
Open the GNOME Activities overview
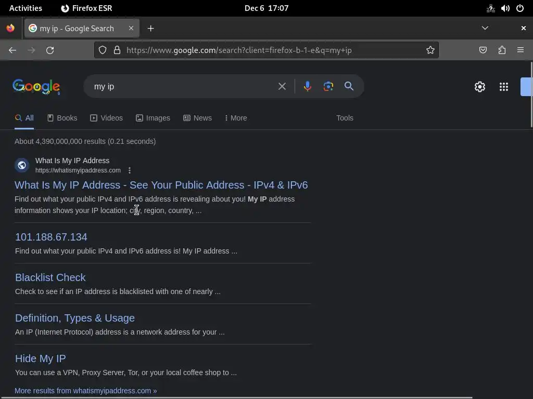pyautogui.click(x=26, y=8)
